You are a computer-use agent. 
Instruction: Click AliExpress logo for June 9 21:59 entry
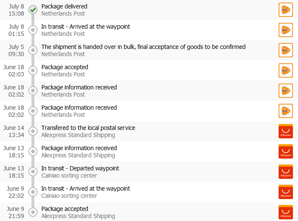coord(286,212)
